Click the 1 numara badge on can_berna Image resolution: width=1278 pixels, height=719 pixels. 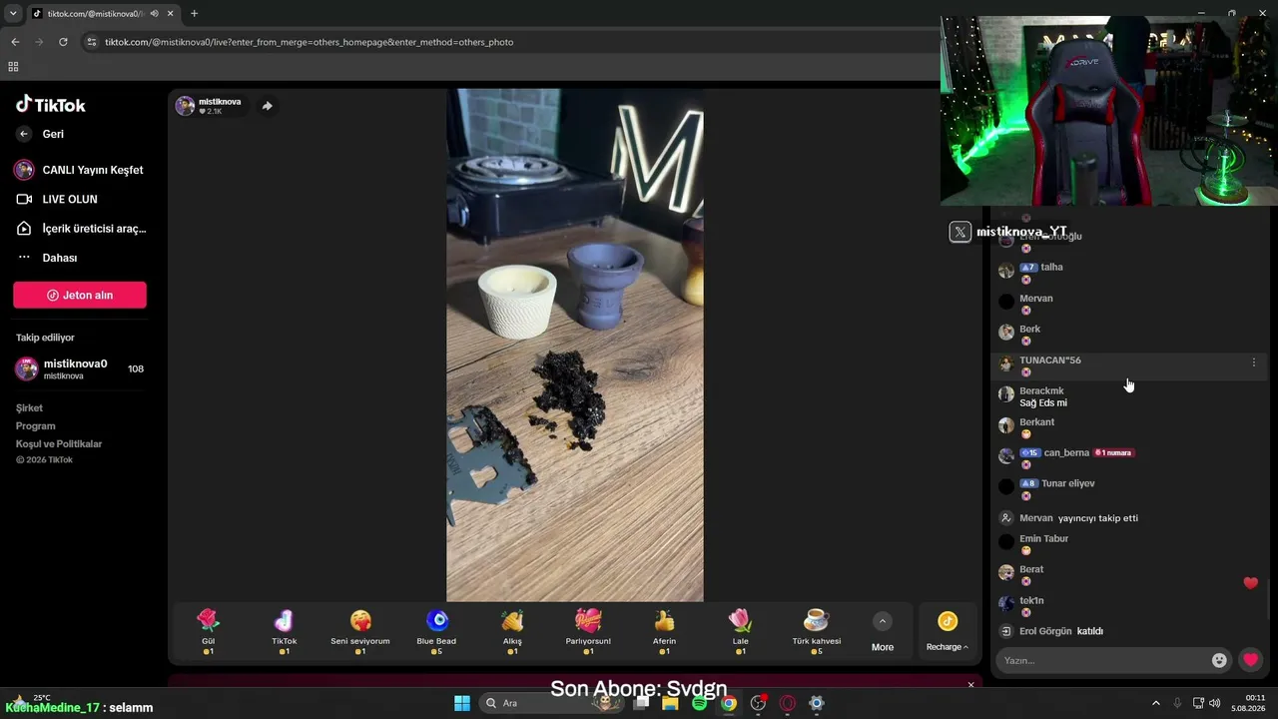click(x=1114, y=453)
